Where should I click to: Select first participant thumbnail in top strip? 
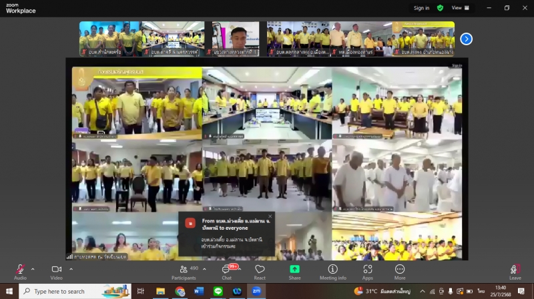110,39
